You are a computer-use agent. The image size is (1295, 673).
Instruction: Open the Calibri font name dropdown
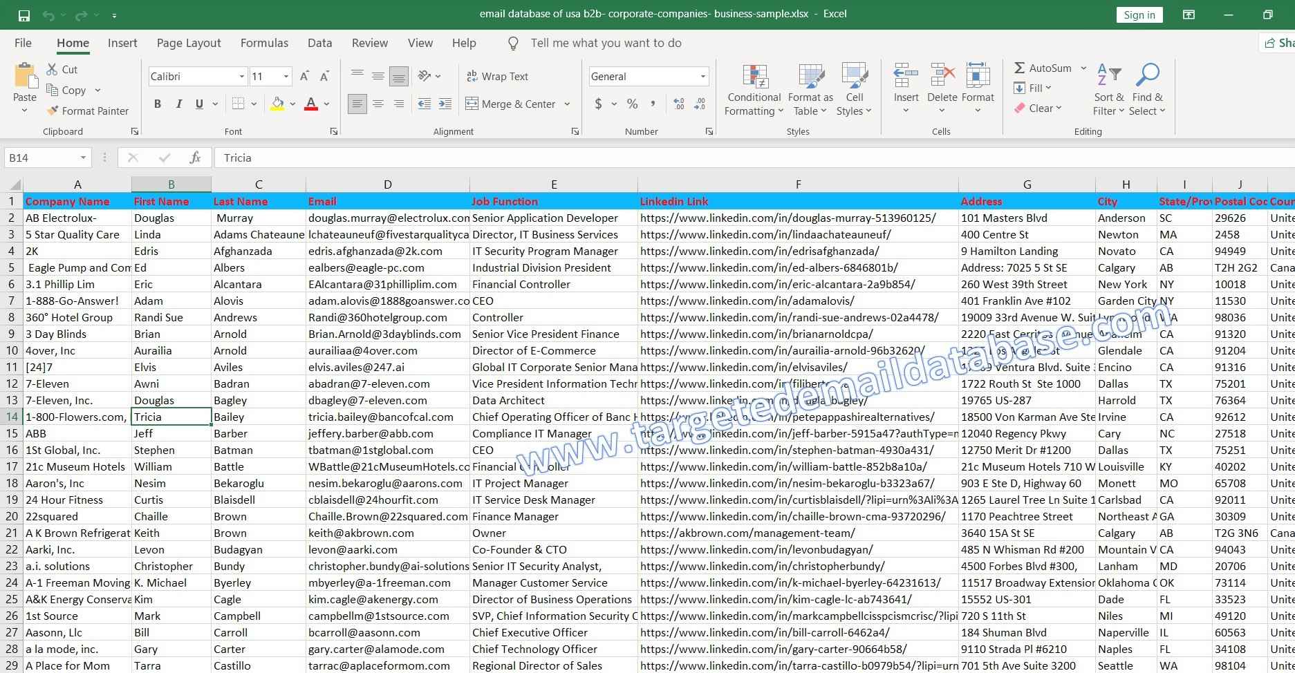click(242, 76)
